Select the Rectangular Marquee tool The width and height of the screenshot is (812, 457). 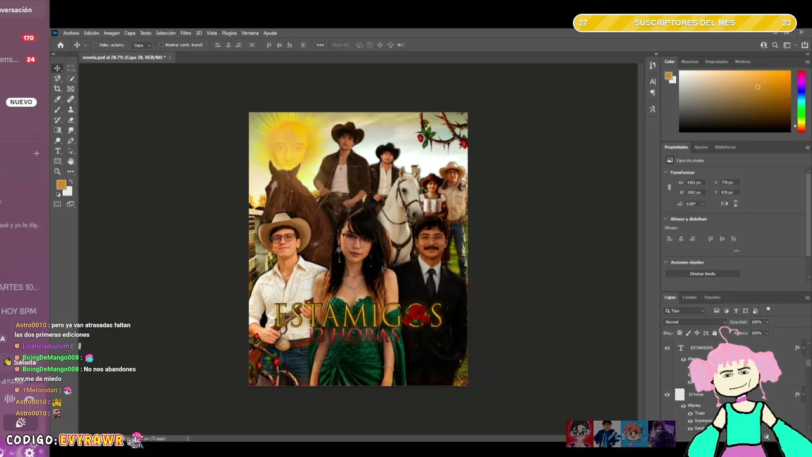pos(70,68)
